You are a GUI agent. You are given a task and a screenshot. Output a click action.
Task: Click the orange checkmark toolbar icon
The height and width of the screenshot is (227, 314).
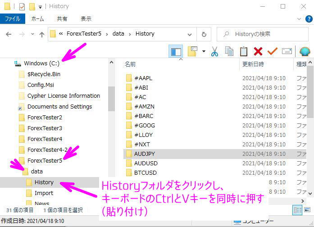pos(273,51)
